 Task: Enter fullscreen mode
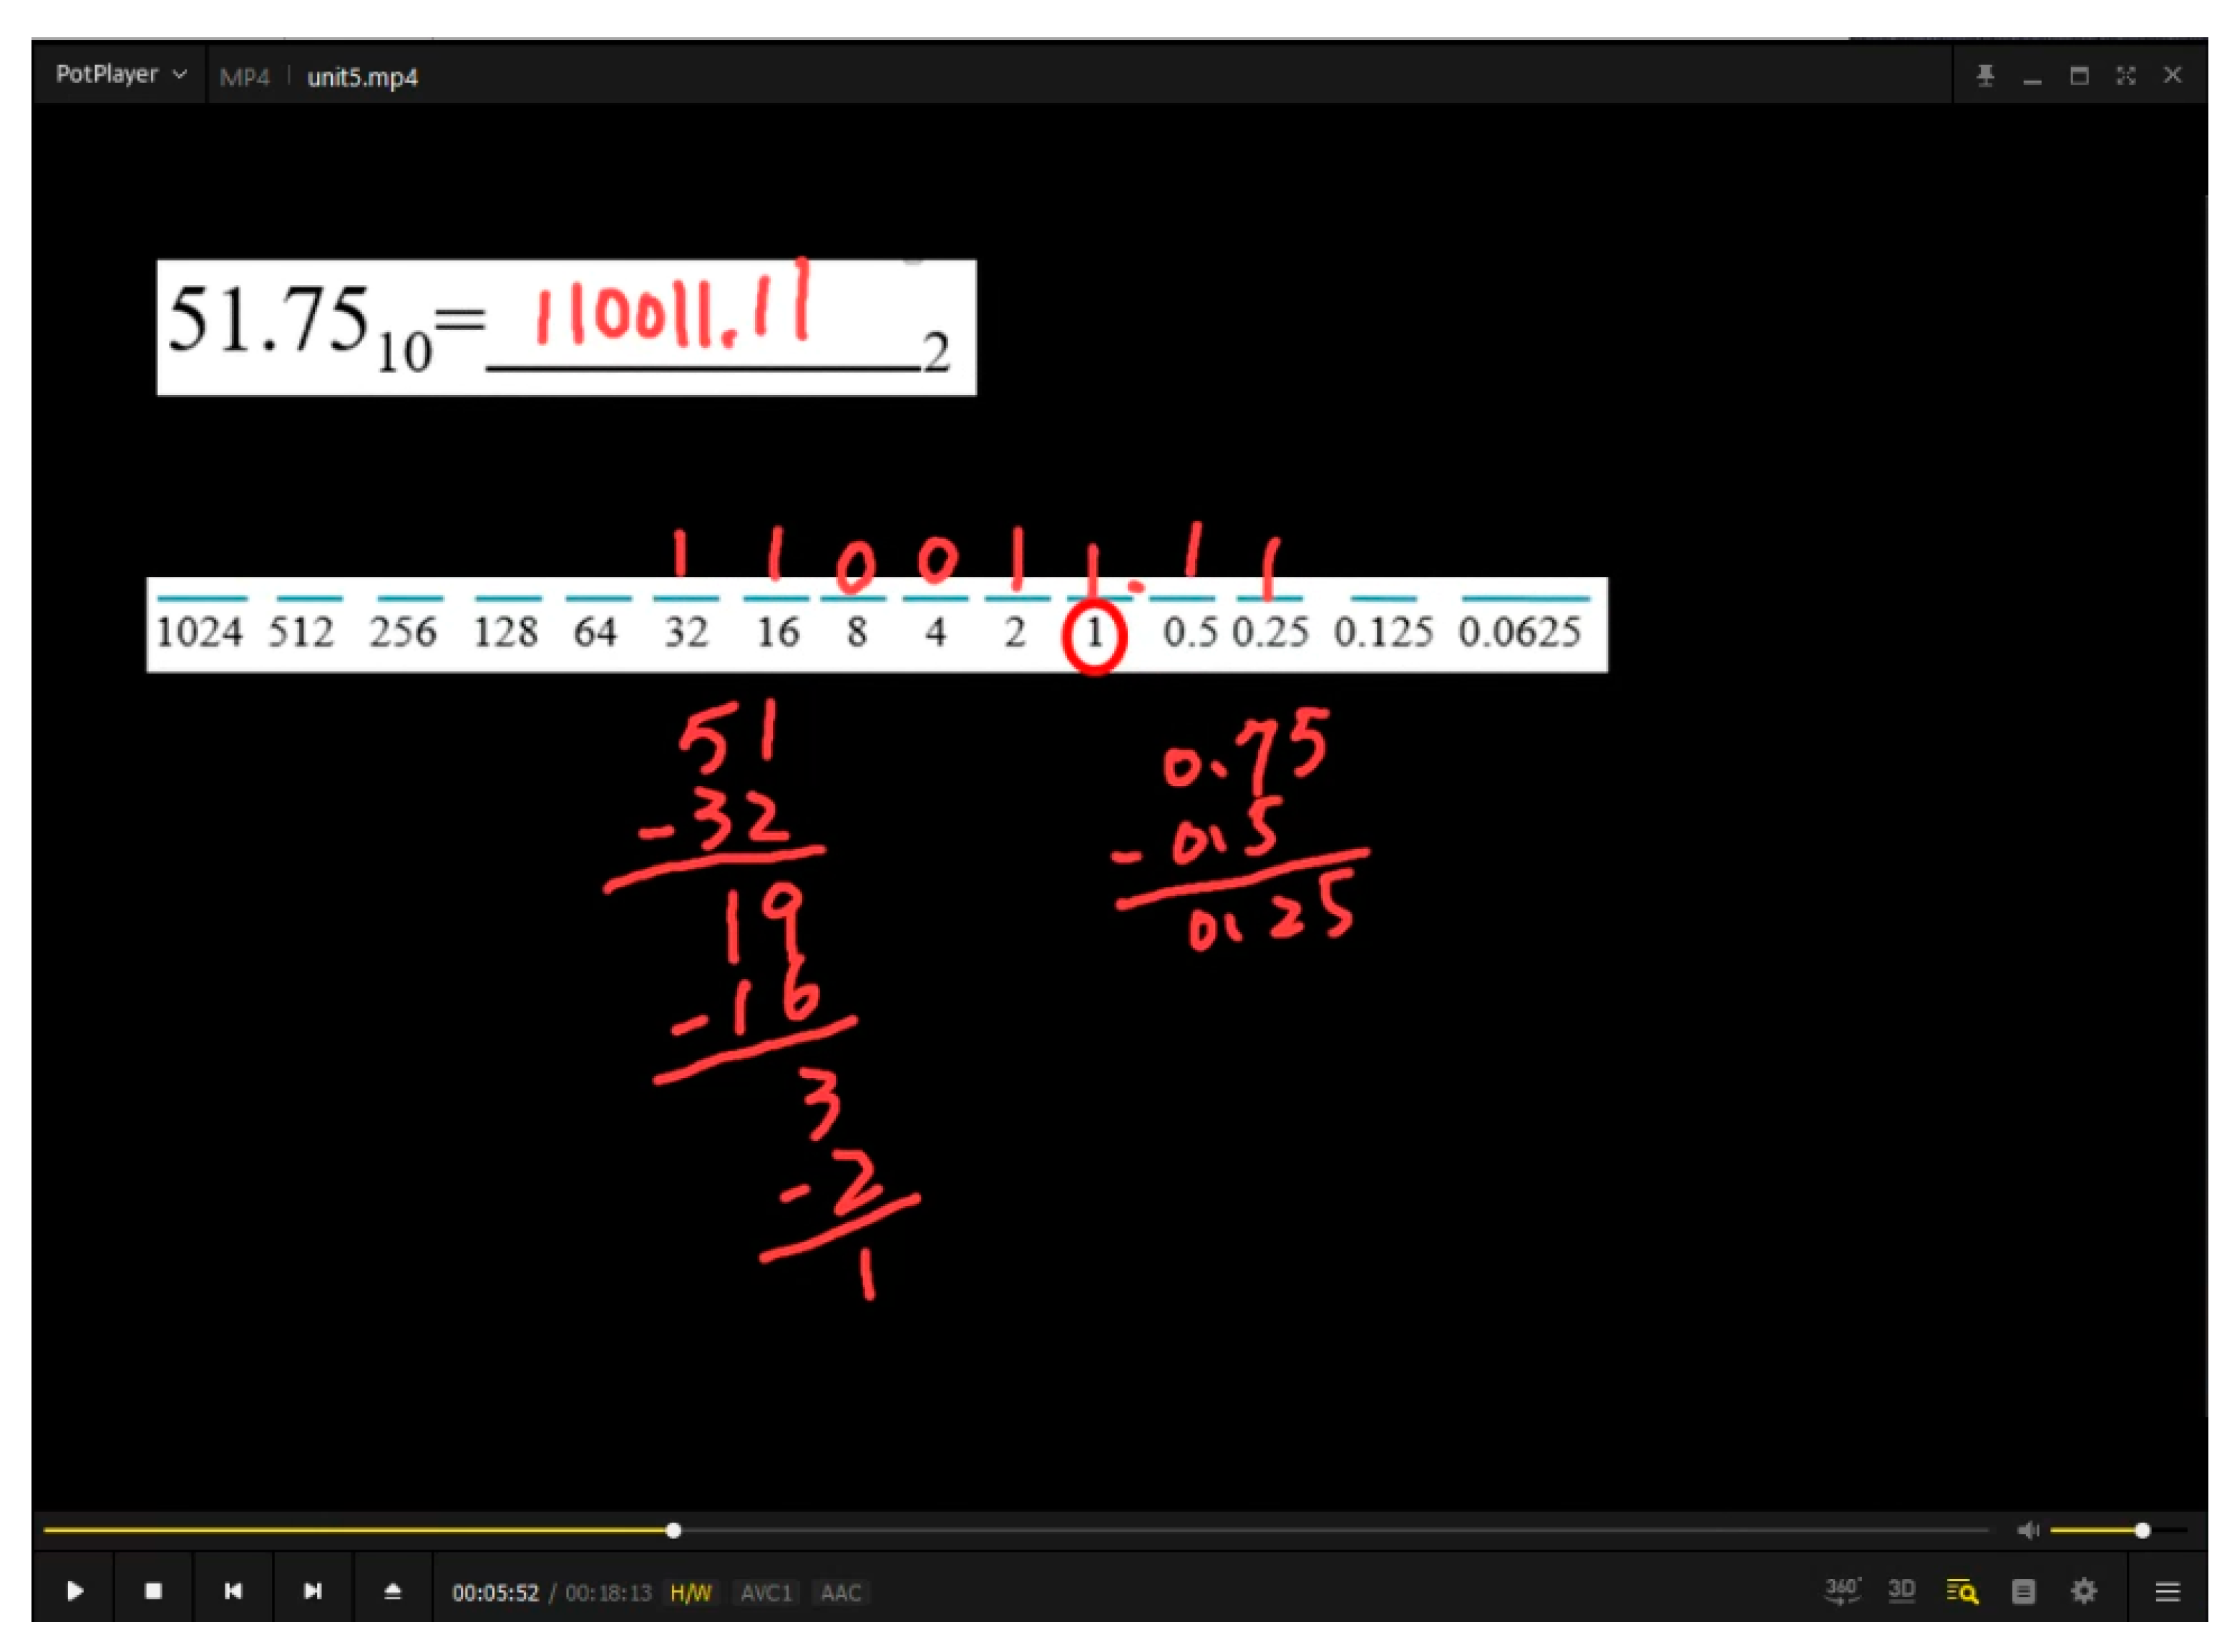point(2125,76)
